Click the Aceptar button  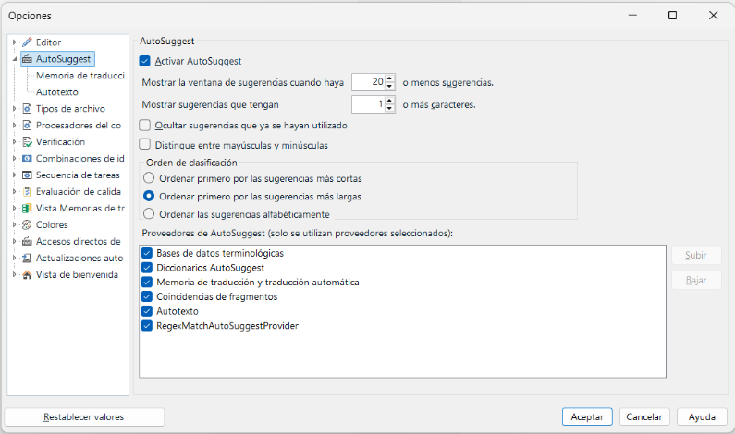coord(587,416)
